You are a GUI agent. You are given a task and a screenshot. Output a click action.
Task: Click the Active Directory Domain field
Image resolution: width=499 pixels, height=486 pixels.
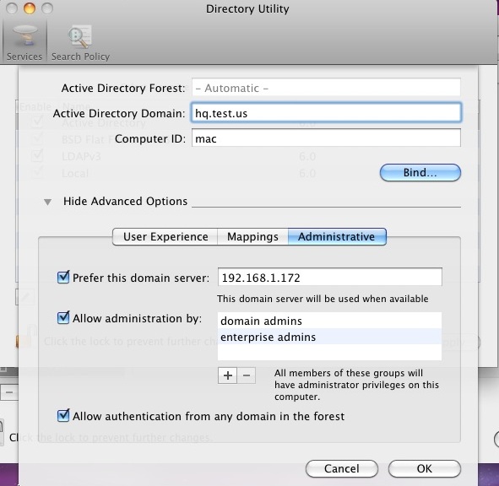click(326, 112)
